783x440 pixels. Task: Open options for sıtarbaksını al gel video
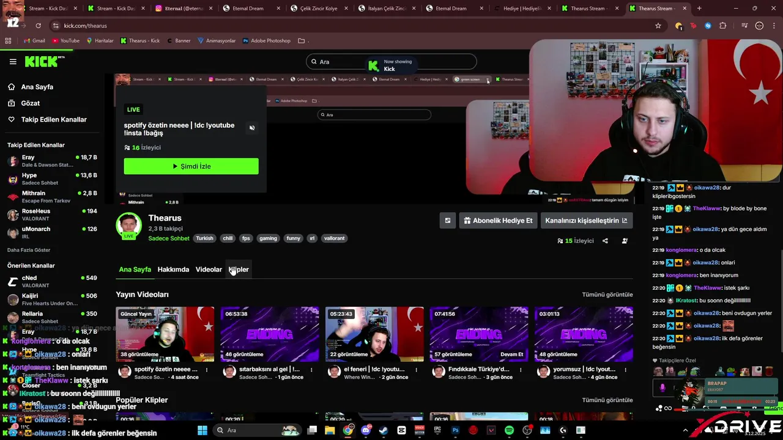[x=311, y=370]
